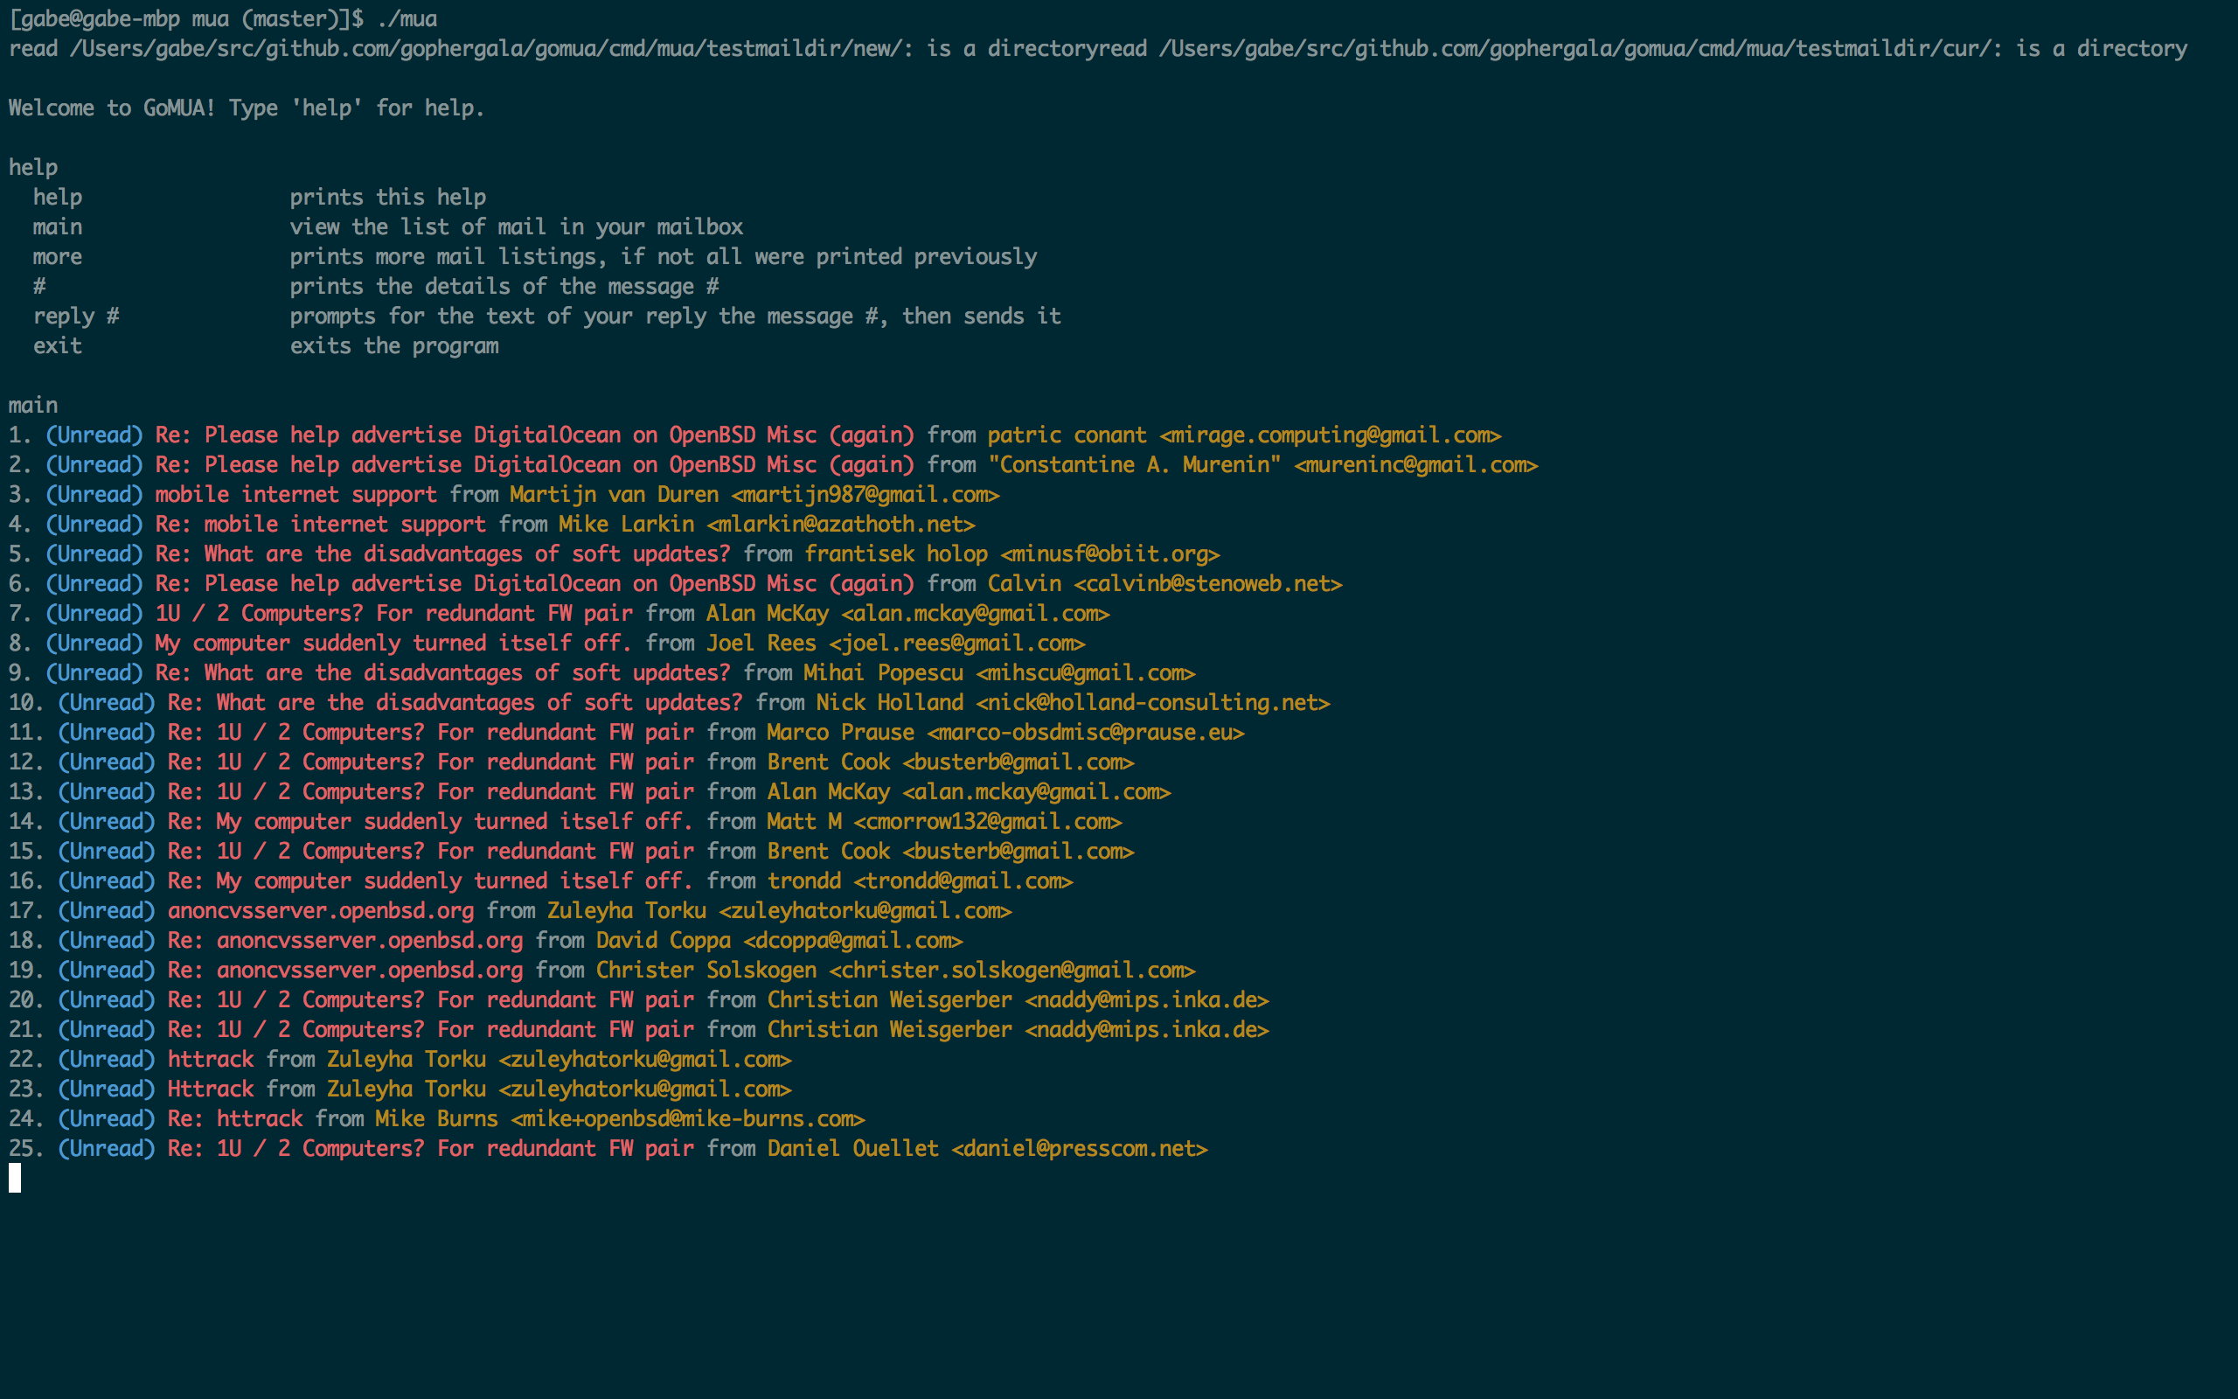The height and width of the screenshot is (1399, 2238).
Task: Click 'My computer suddenly turned itself off.' on line 8
Action: 393,643
